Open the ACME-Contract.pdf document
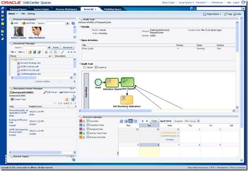The width and height of the screenshot is (248, 171). pos(29,67)
